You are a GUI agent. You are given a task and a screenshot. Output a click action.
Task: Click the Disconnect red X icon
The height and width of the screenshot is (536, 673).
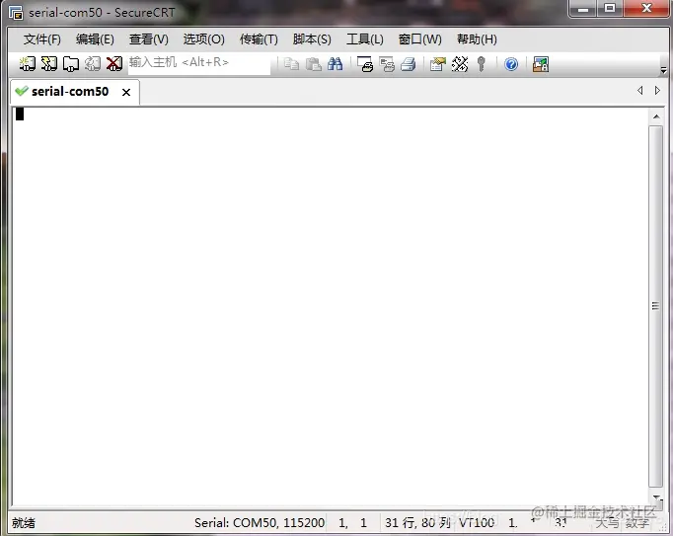114,64
